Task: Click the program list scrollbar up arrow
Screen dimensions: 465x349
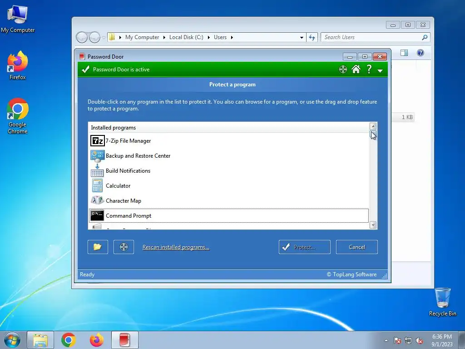Action: point(373,126)
